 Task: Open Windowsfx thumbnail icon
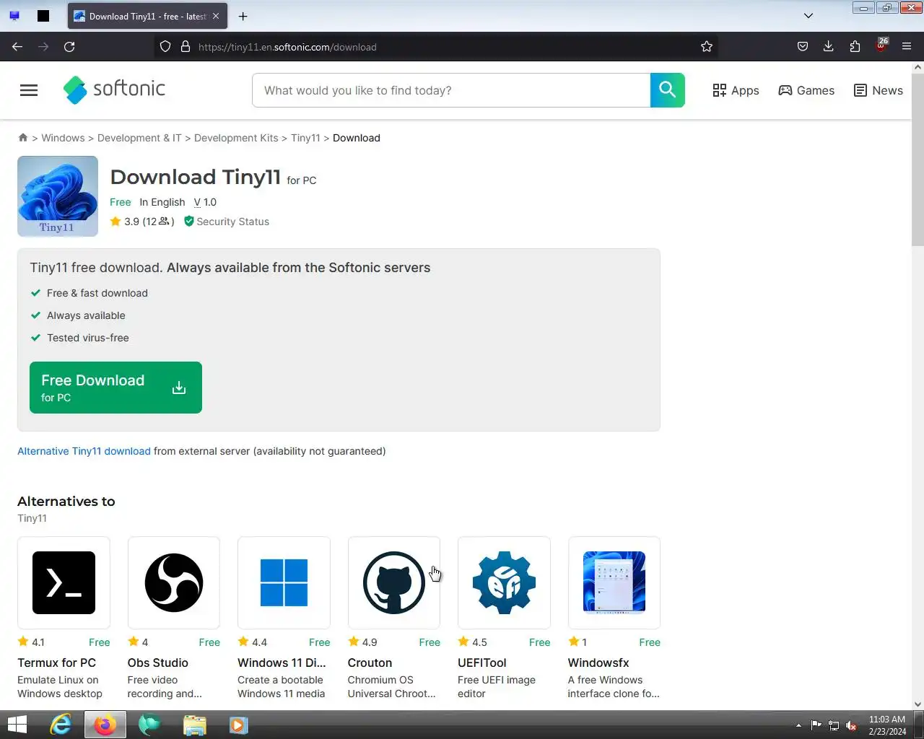click(614, 582)
